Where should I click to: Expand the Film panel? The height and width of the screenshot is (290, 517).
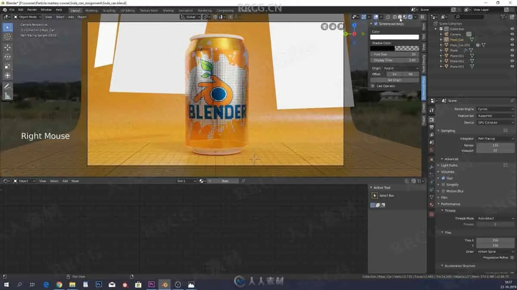[444, 198]
